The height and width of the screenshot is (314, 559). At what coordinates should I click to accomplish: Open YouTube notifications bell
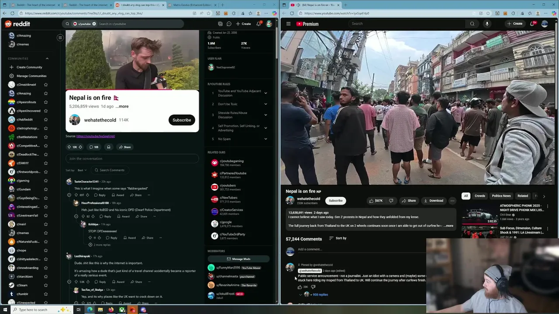(532, 24)
